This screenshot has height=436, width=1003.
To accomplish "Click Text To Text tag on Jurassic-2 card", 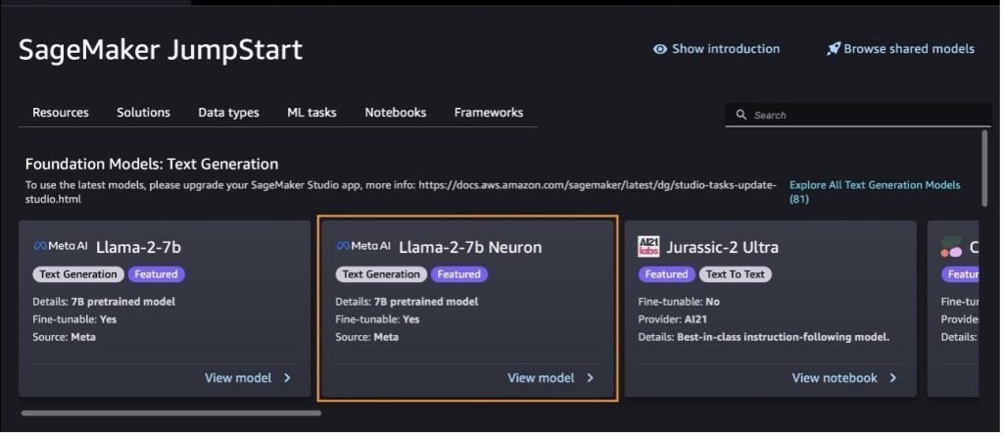I will point(735,274).
